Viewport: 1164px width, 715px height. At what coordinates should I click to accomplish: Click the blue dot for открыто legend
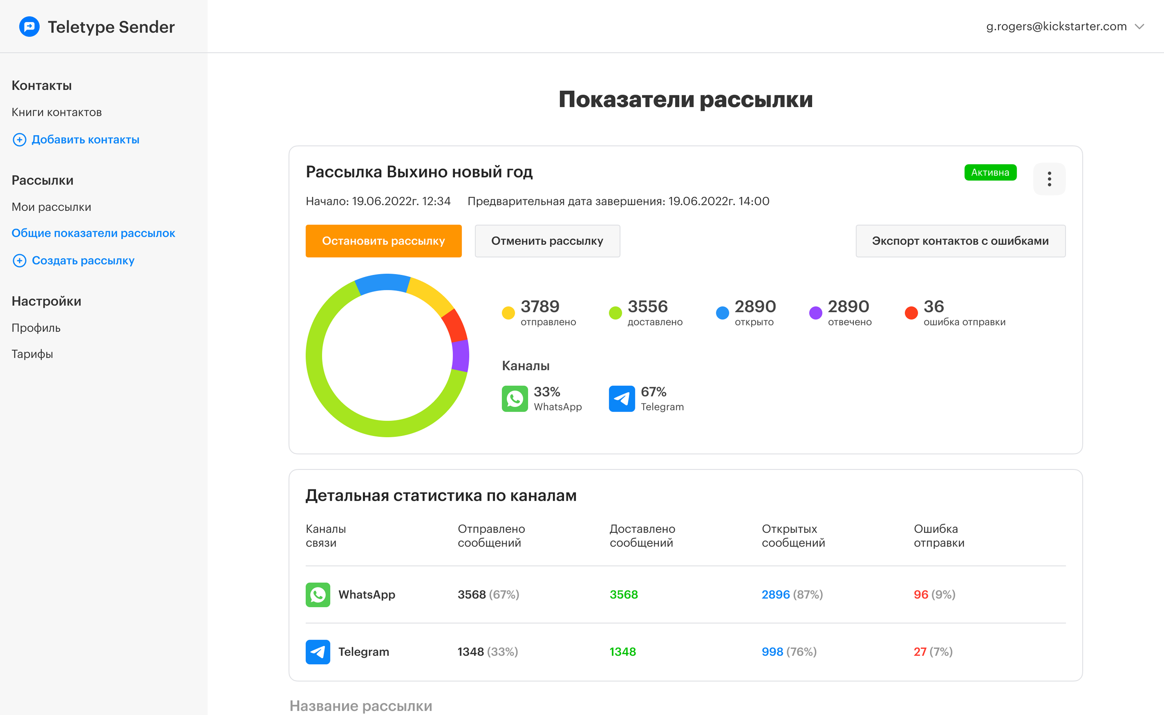722,313
